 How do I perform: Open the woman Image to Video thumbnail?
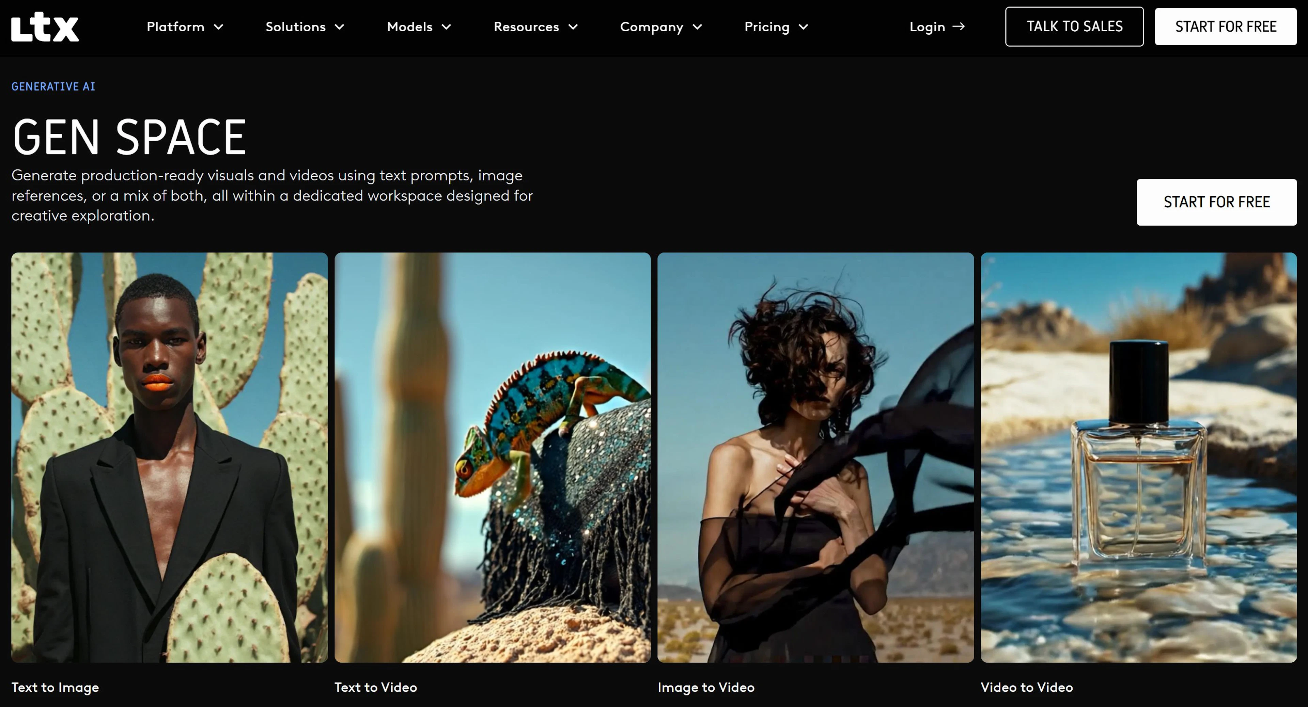click(x=815, y=457)
